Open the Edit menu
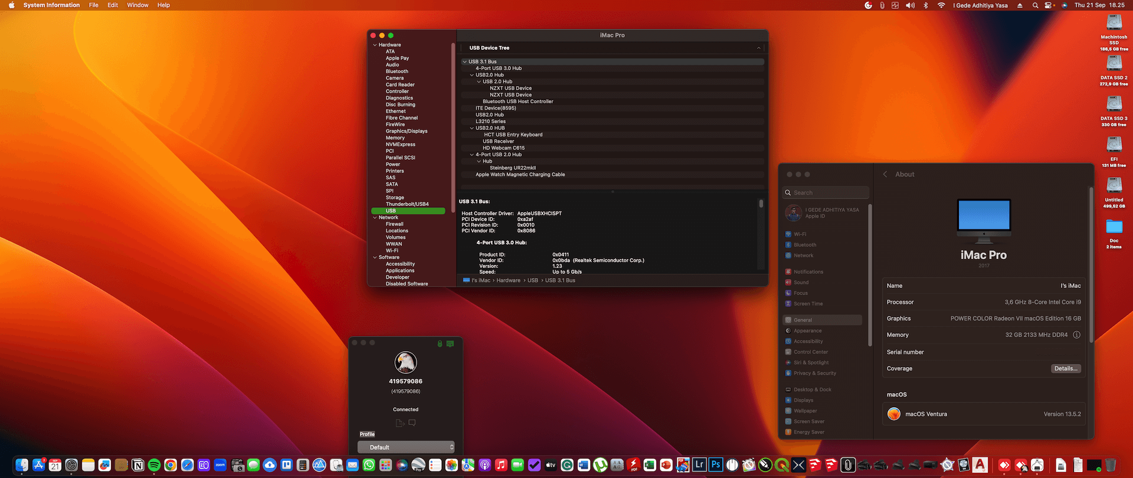The width and height of the screenshot is (1133, 478). coord(113,5)
